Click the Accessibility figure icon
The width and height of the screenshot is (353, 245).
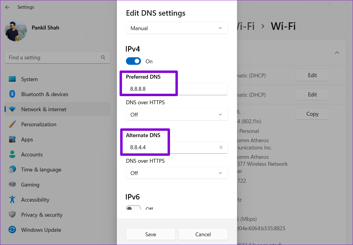pyautogui.click(x=12, y=199)
